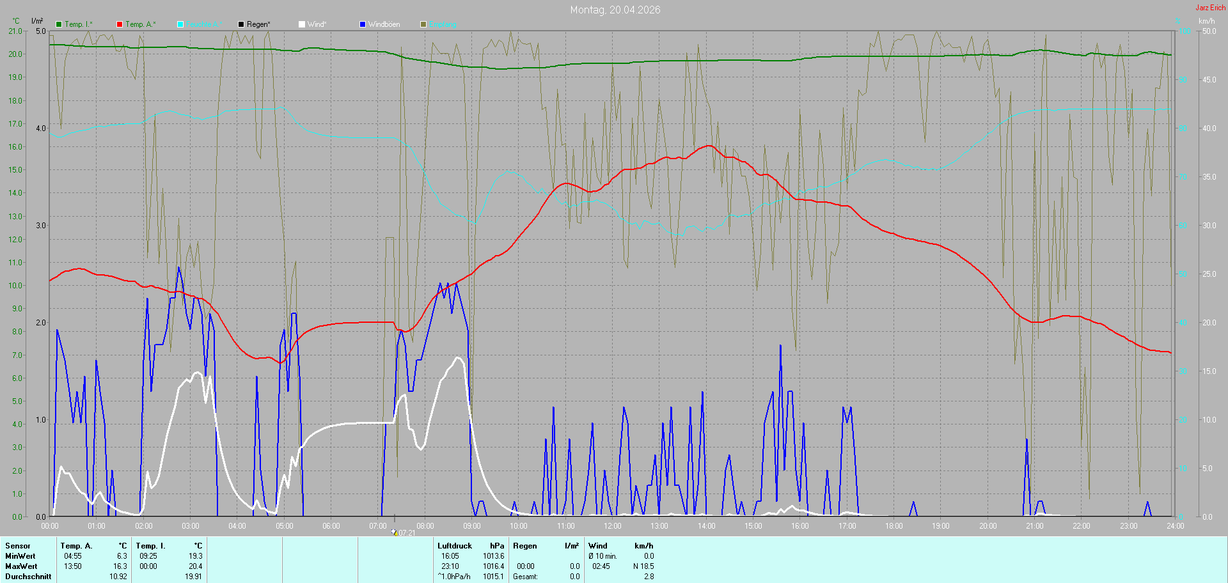This screenshot has height=583, width=1228.
Task: Click the Temp. A. maximum time '13:50'
Action: [x=73, y=566]
